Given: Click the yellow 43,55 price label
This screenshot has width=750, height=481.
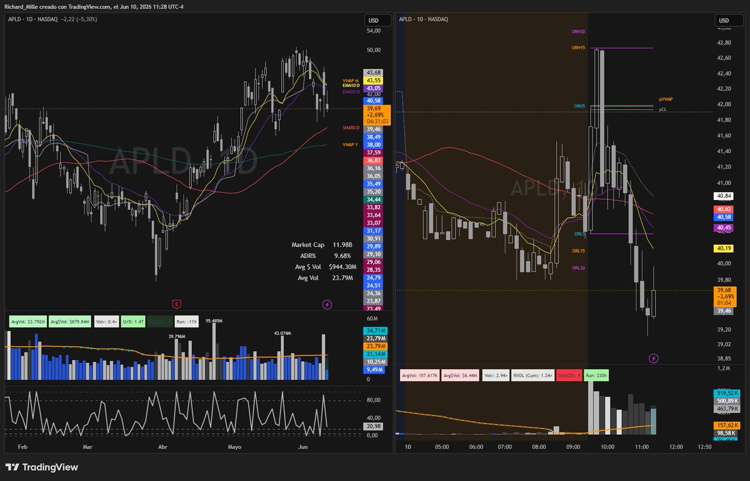Looking at the screenshot, I should [x=374, y=81].
